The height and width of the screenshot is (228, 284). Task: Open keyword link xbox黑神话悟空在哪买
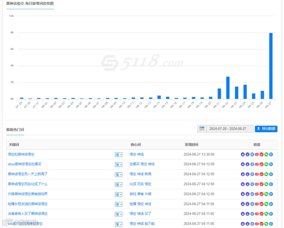tap(24, 164)
